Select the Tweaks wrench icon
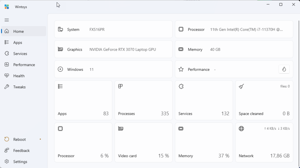Image resolution: width=300 pixels, height=168 pixels. click(7, 87)
